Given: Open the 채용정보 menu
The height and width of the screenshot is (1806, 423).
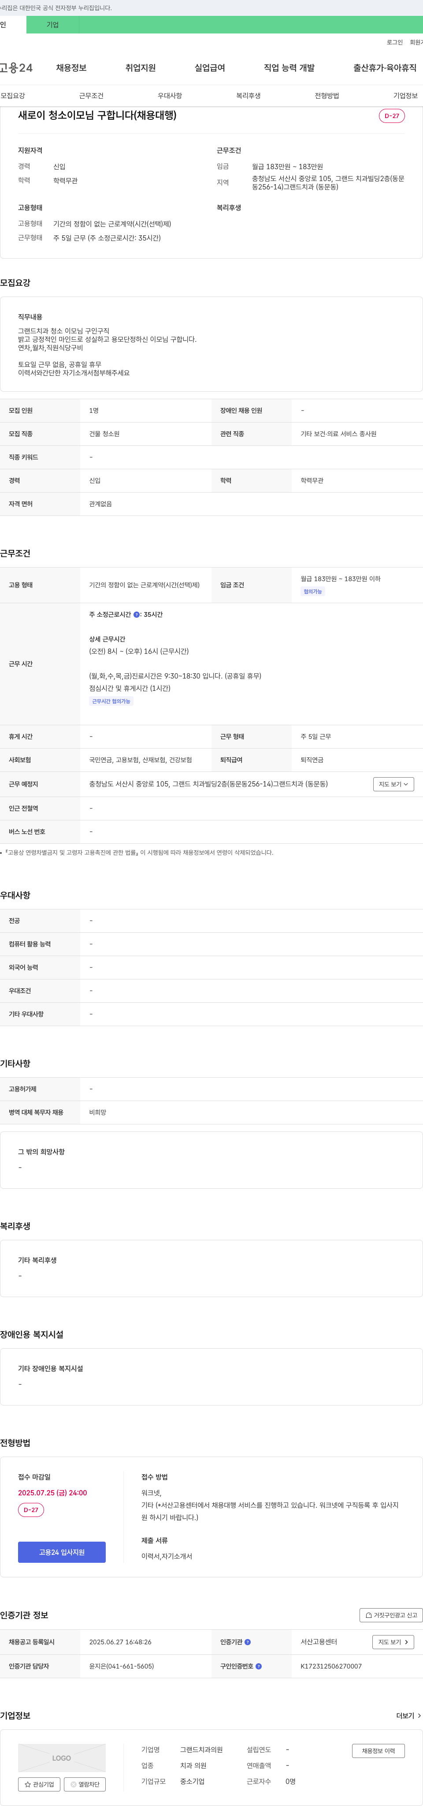Looking at the screenshot, I should (71, 68).
